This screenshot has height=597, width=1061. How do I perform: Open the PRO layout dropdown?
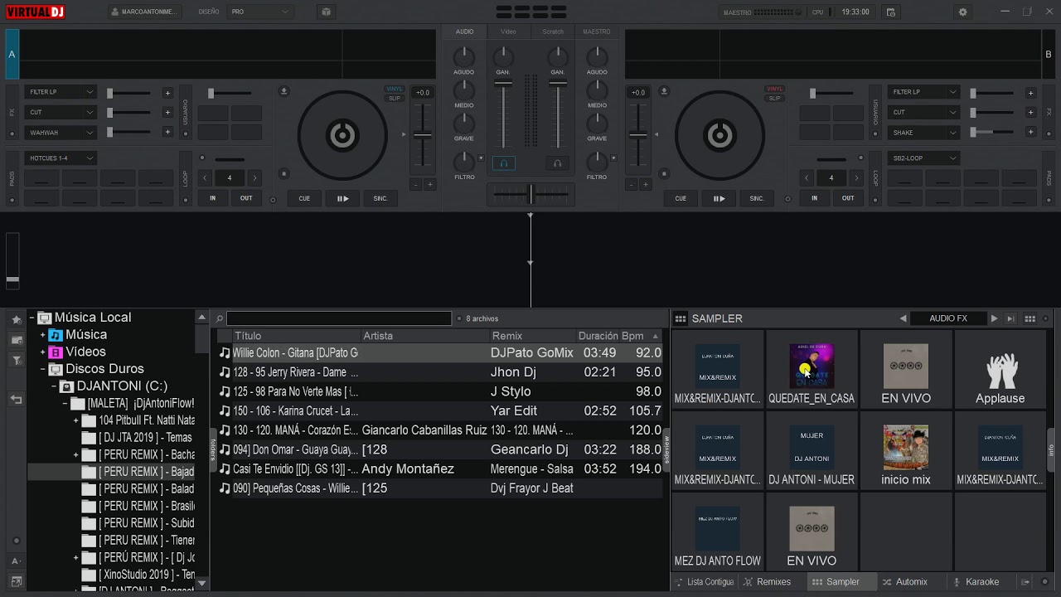point(260,12)
